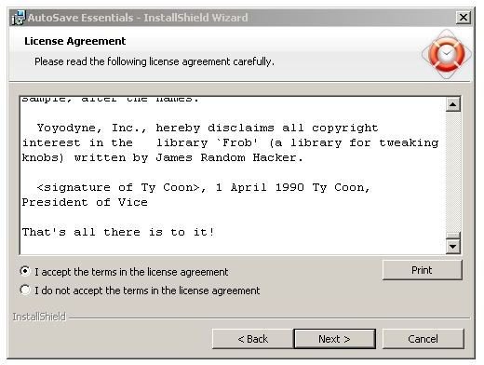Click the "President of Vice" text line
Image resolution: width=484 pixels, height=365 pixels.
coord(85,202)
